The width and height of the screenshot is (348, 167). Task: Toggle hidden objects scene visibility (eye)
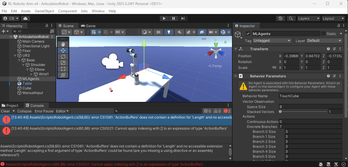coord(202,32)
